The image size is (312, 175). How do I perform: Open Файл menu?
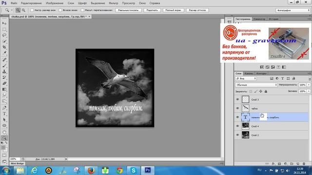click(14, 3)
